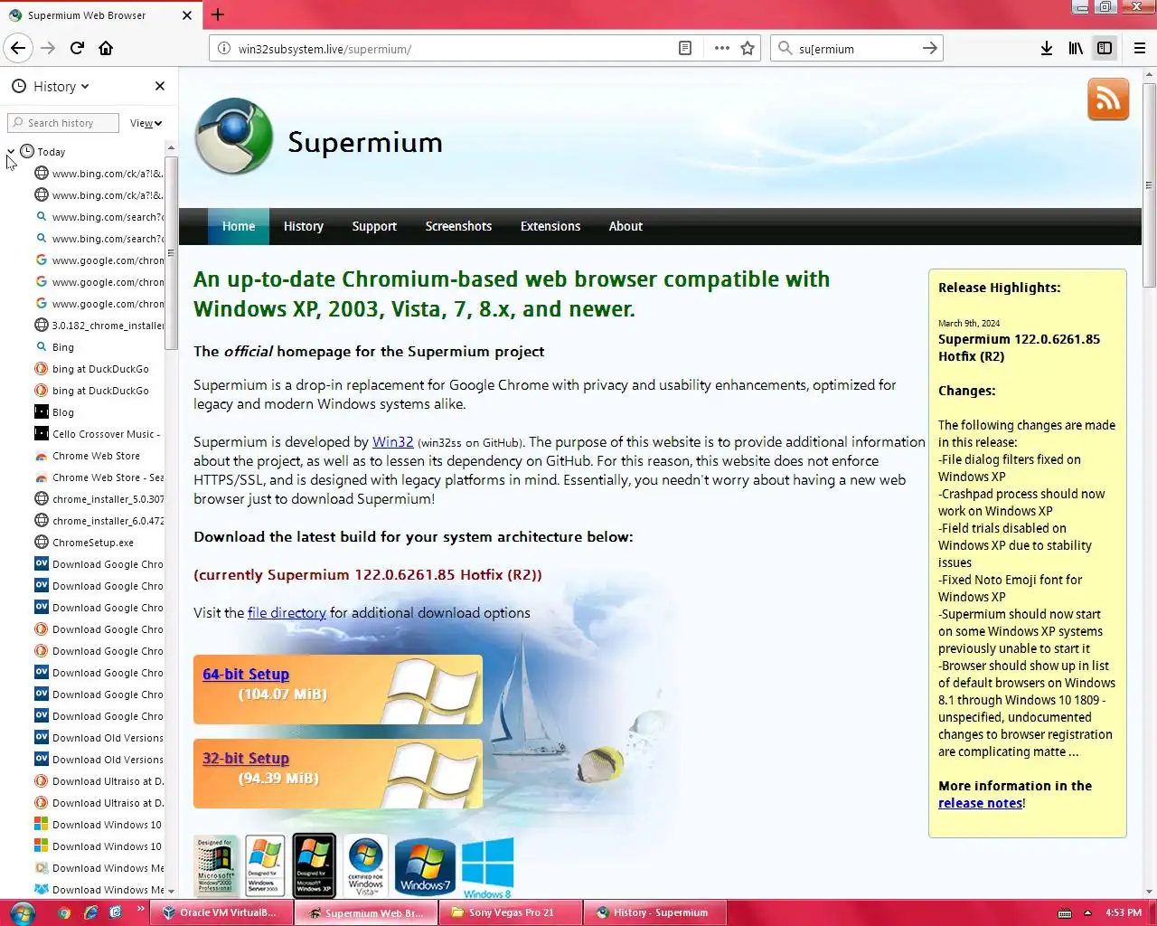Open the browser home page
This screenshot has width=1157, height=926.
click(106, 48)
